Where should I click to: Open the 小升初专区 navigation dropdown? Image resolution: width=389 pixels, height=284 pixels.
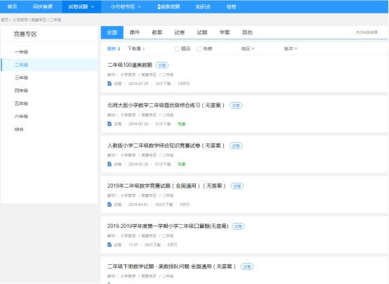126,7
